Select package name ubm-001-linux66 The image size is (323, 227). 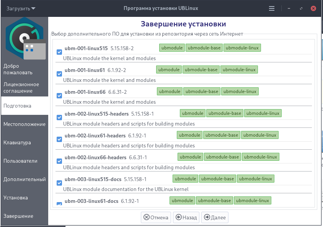point(85,92)
